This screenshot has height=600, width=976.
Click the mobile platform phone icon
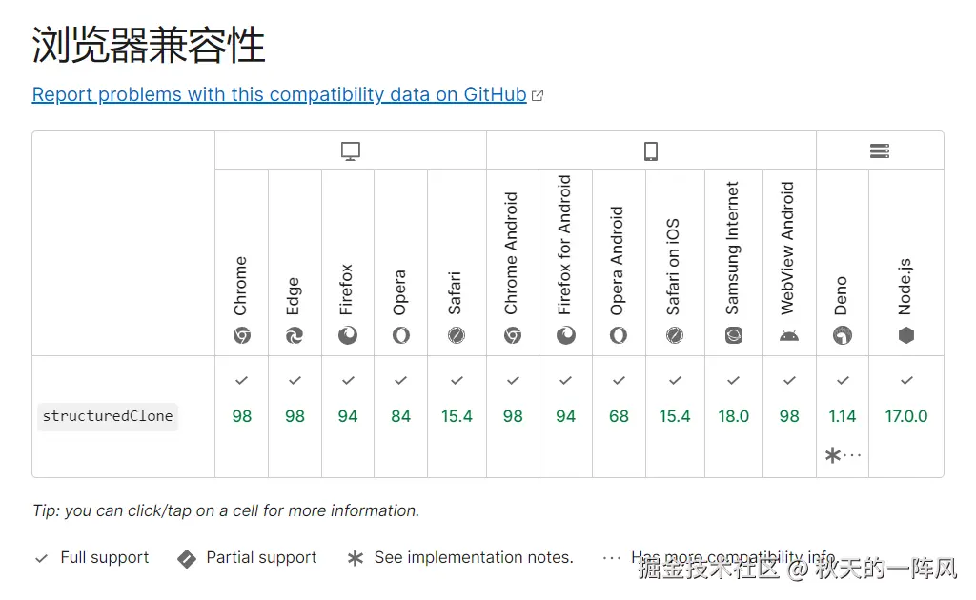click(651, 151)
